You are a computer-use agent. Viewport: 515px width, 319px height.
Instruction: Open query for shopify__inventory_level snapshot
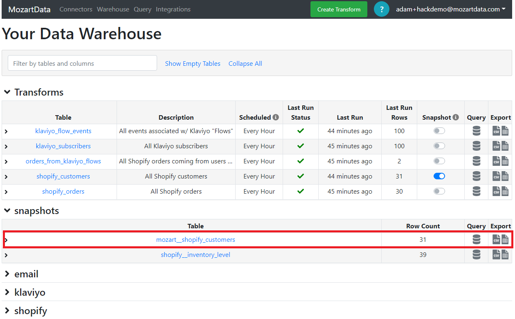[476, 255]
